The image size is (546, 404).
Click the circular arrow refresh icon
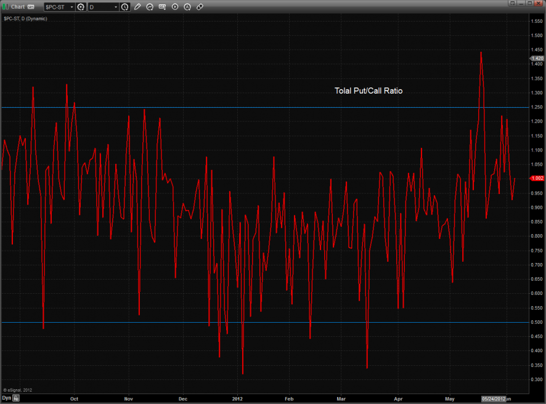click(150, 7)
